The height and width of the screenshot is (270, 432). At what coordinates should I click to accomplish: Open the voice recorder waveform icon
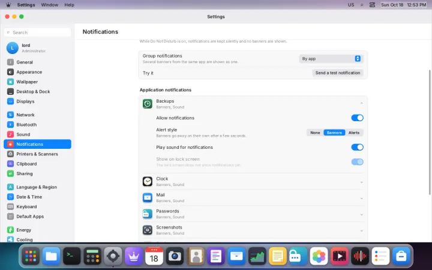pyautogui.click(x=360, y=256)
